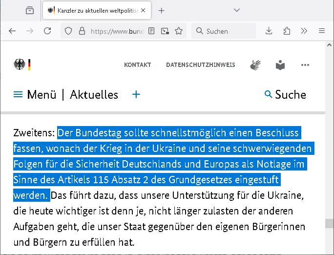Open Firefox application hamburger menu
334x255 pixels.
click(x=321, y=31)
